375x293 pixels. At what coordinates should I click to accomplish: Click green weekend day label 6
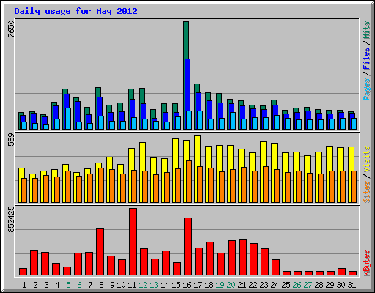(x=79, y=285)
